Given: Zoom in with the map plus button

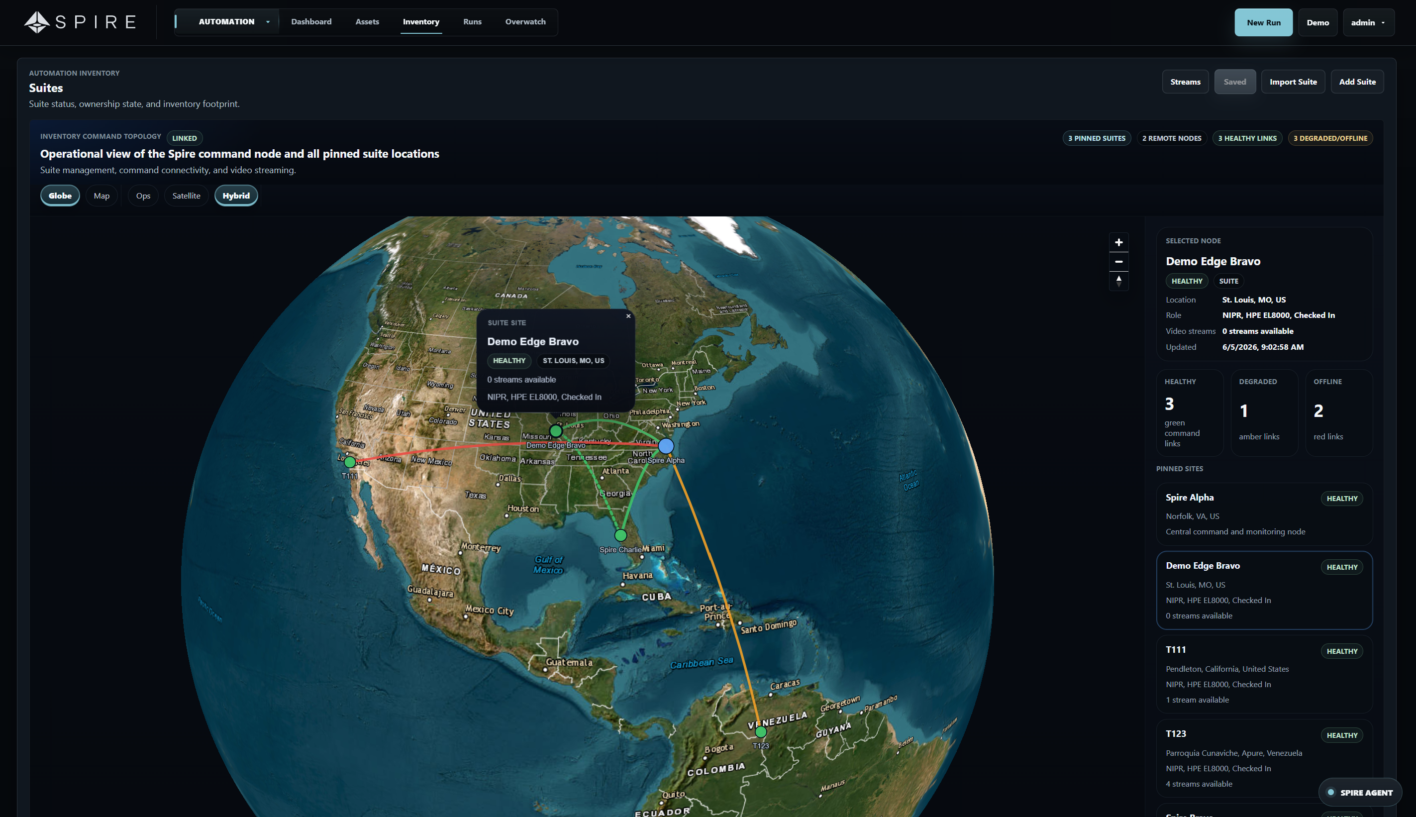Looking at the screenshot, I should point(1118,242).
